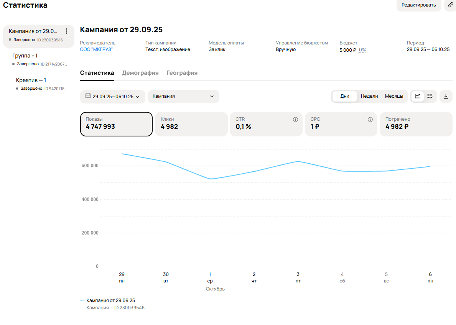This screenshot has width=456, height=325.
Task: Open the Демография tab
Action: (140, 73)
